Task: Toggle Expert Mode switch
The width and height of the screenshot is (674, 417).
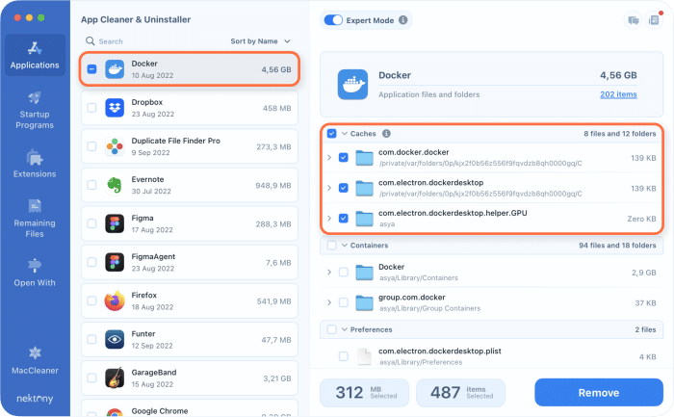Action: click(x=333, y=20)
